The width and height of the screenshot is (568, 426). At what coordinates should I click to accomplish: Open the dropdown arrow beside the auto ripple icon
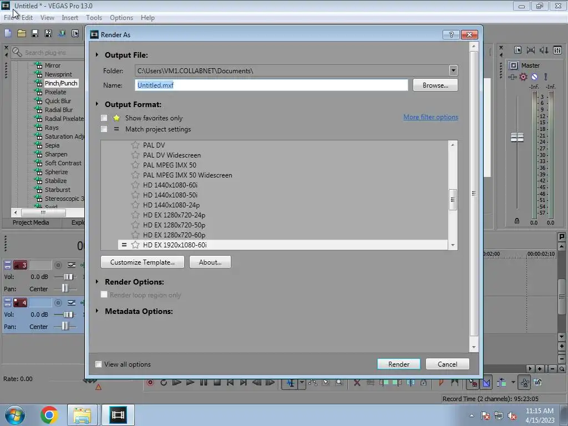[x=513, y=383]
